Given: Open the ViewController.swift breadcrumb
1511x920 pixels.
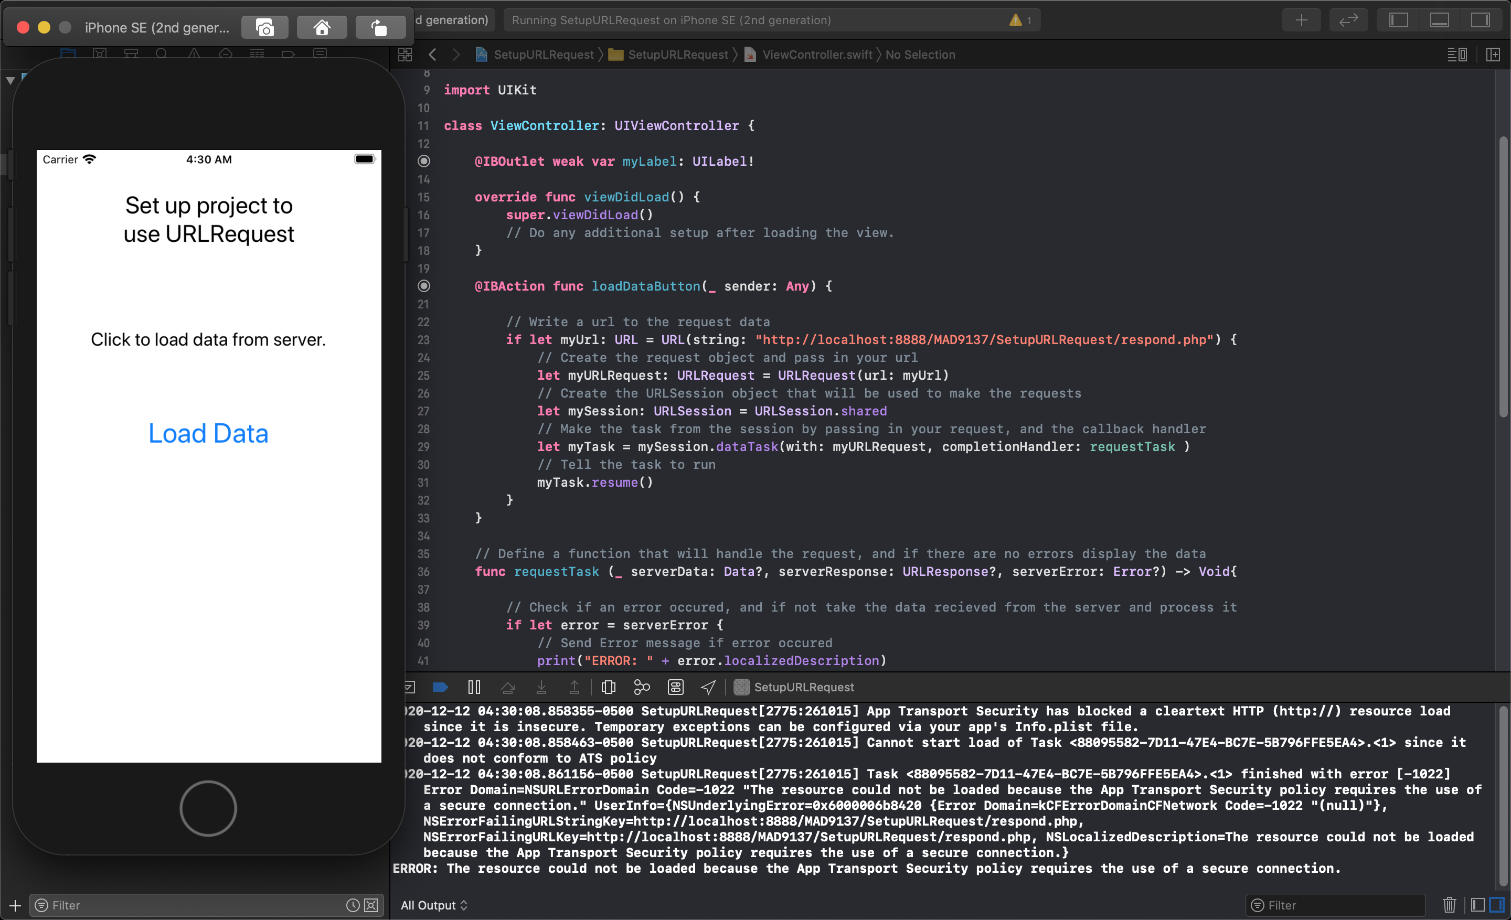Looking at the screenshot, I should click(x=808, y=55).
